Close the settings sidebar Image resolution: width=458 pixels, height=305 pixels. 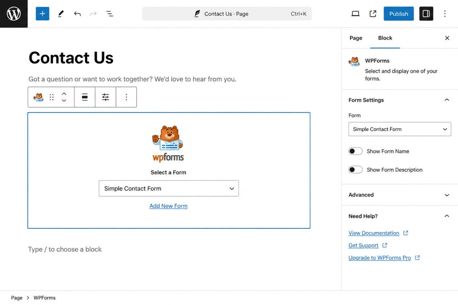[447, 38]
